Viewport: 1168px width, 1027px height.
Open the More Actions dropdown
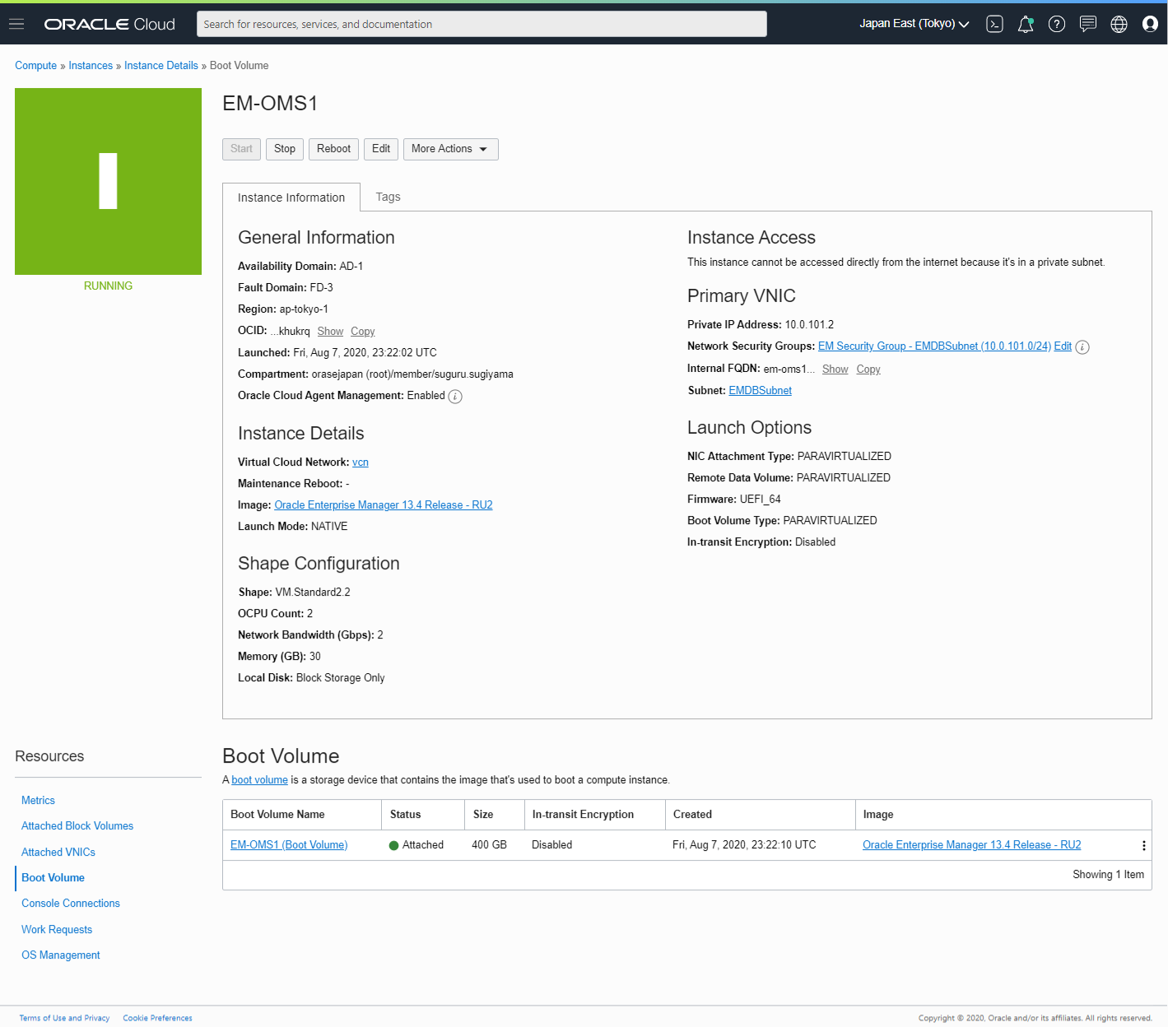pos(450,149)
